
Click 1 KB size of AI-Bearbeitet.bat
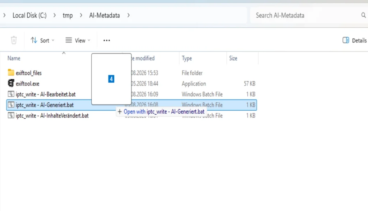250,94
